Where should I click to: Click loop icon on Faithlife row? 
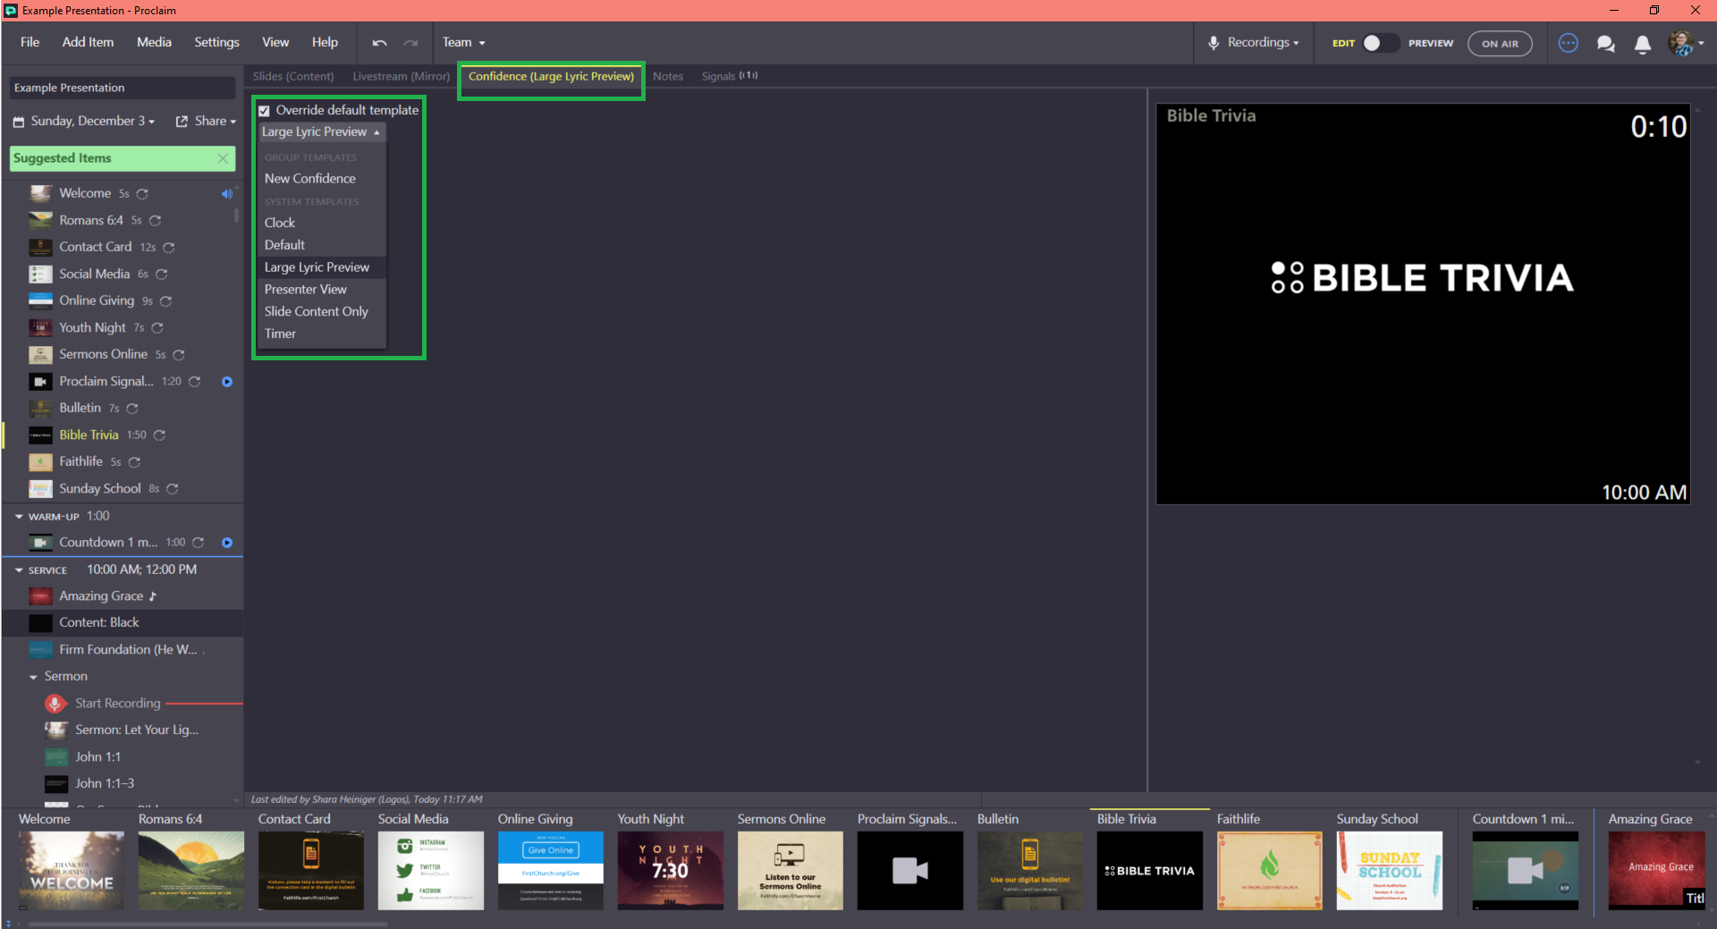tap(134, 462)
